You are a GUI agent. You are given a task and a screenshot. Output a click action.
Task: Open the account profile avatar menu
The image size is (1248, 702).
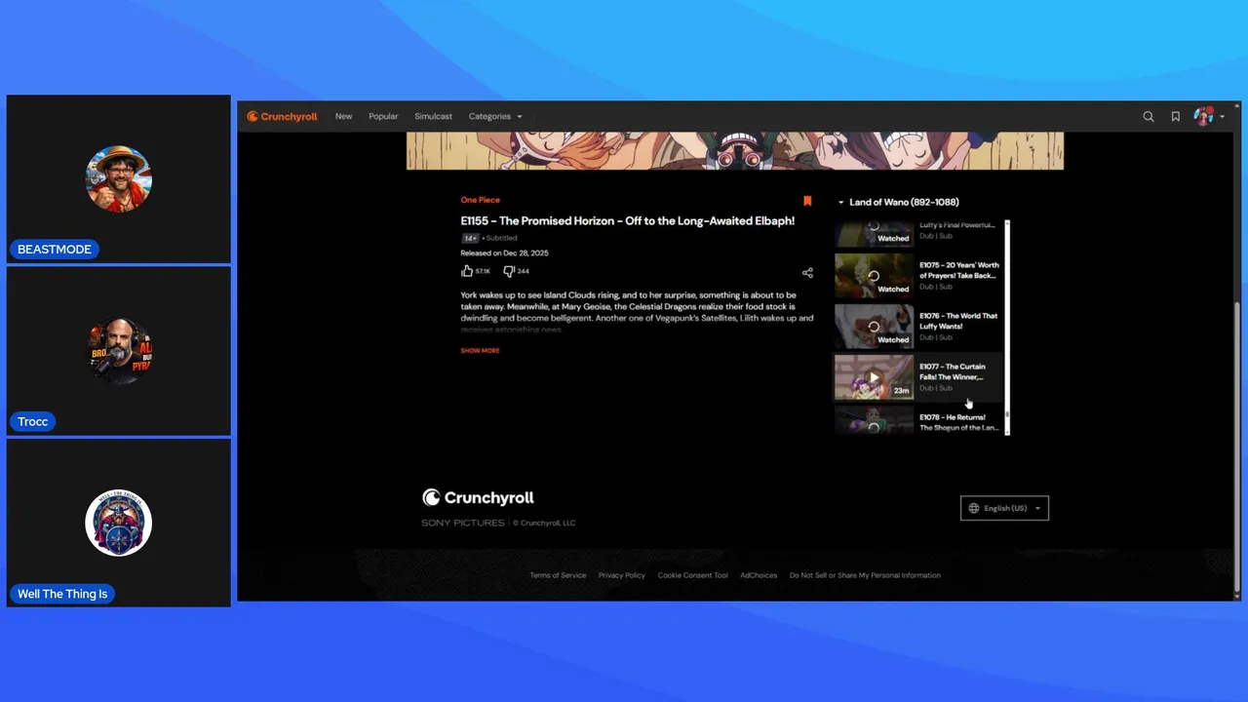[x=1209, y=116]
